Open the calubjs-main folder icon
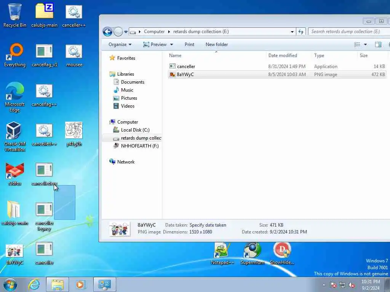The width and height of the screenshot is (390, 292). click(15, 213)
